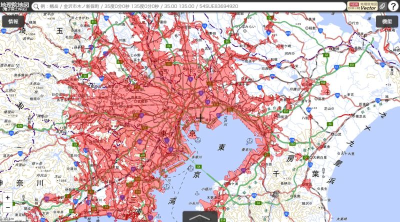Click the 芝山 place label
This screenshot has height=222, width=400.
point(327,108)
